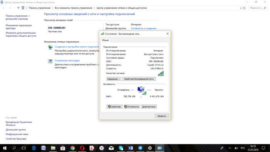Open Изменение параметров адаптера link
Image resolution: width=270 pixels, height=152 pixels.
(x=19, y=27)
